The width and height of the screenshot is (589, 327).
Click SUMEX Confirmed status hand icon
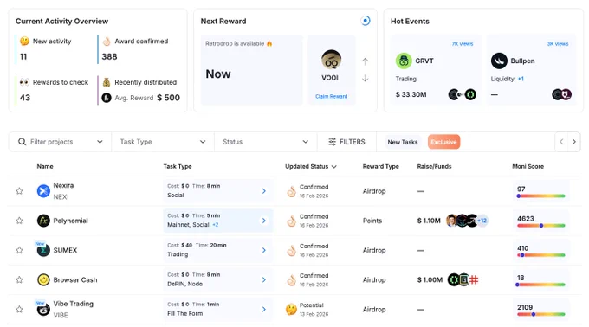[x=292, y=251]
